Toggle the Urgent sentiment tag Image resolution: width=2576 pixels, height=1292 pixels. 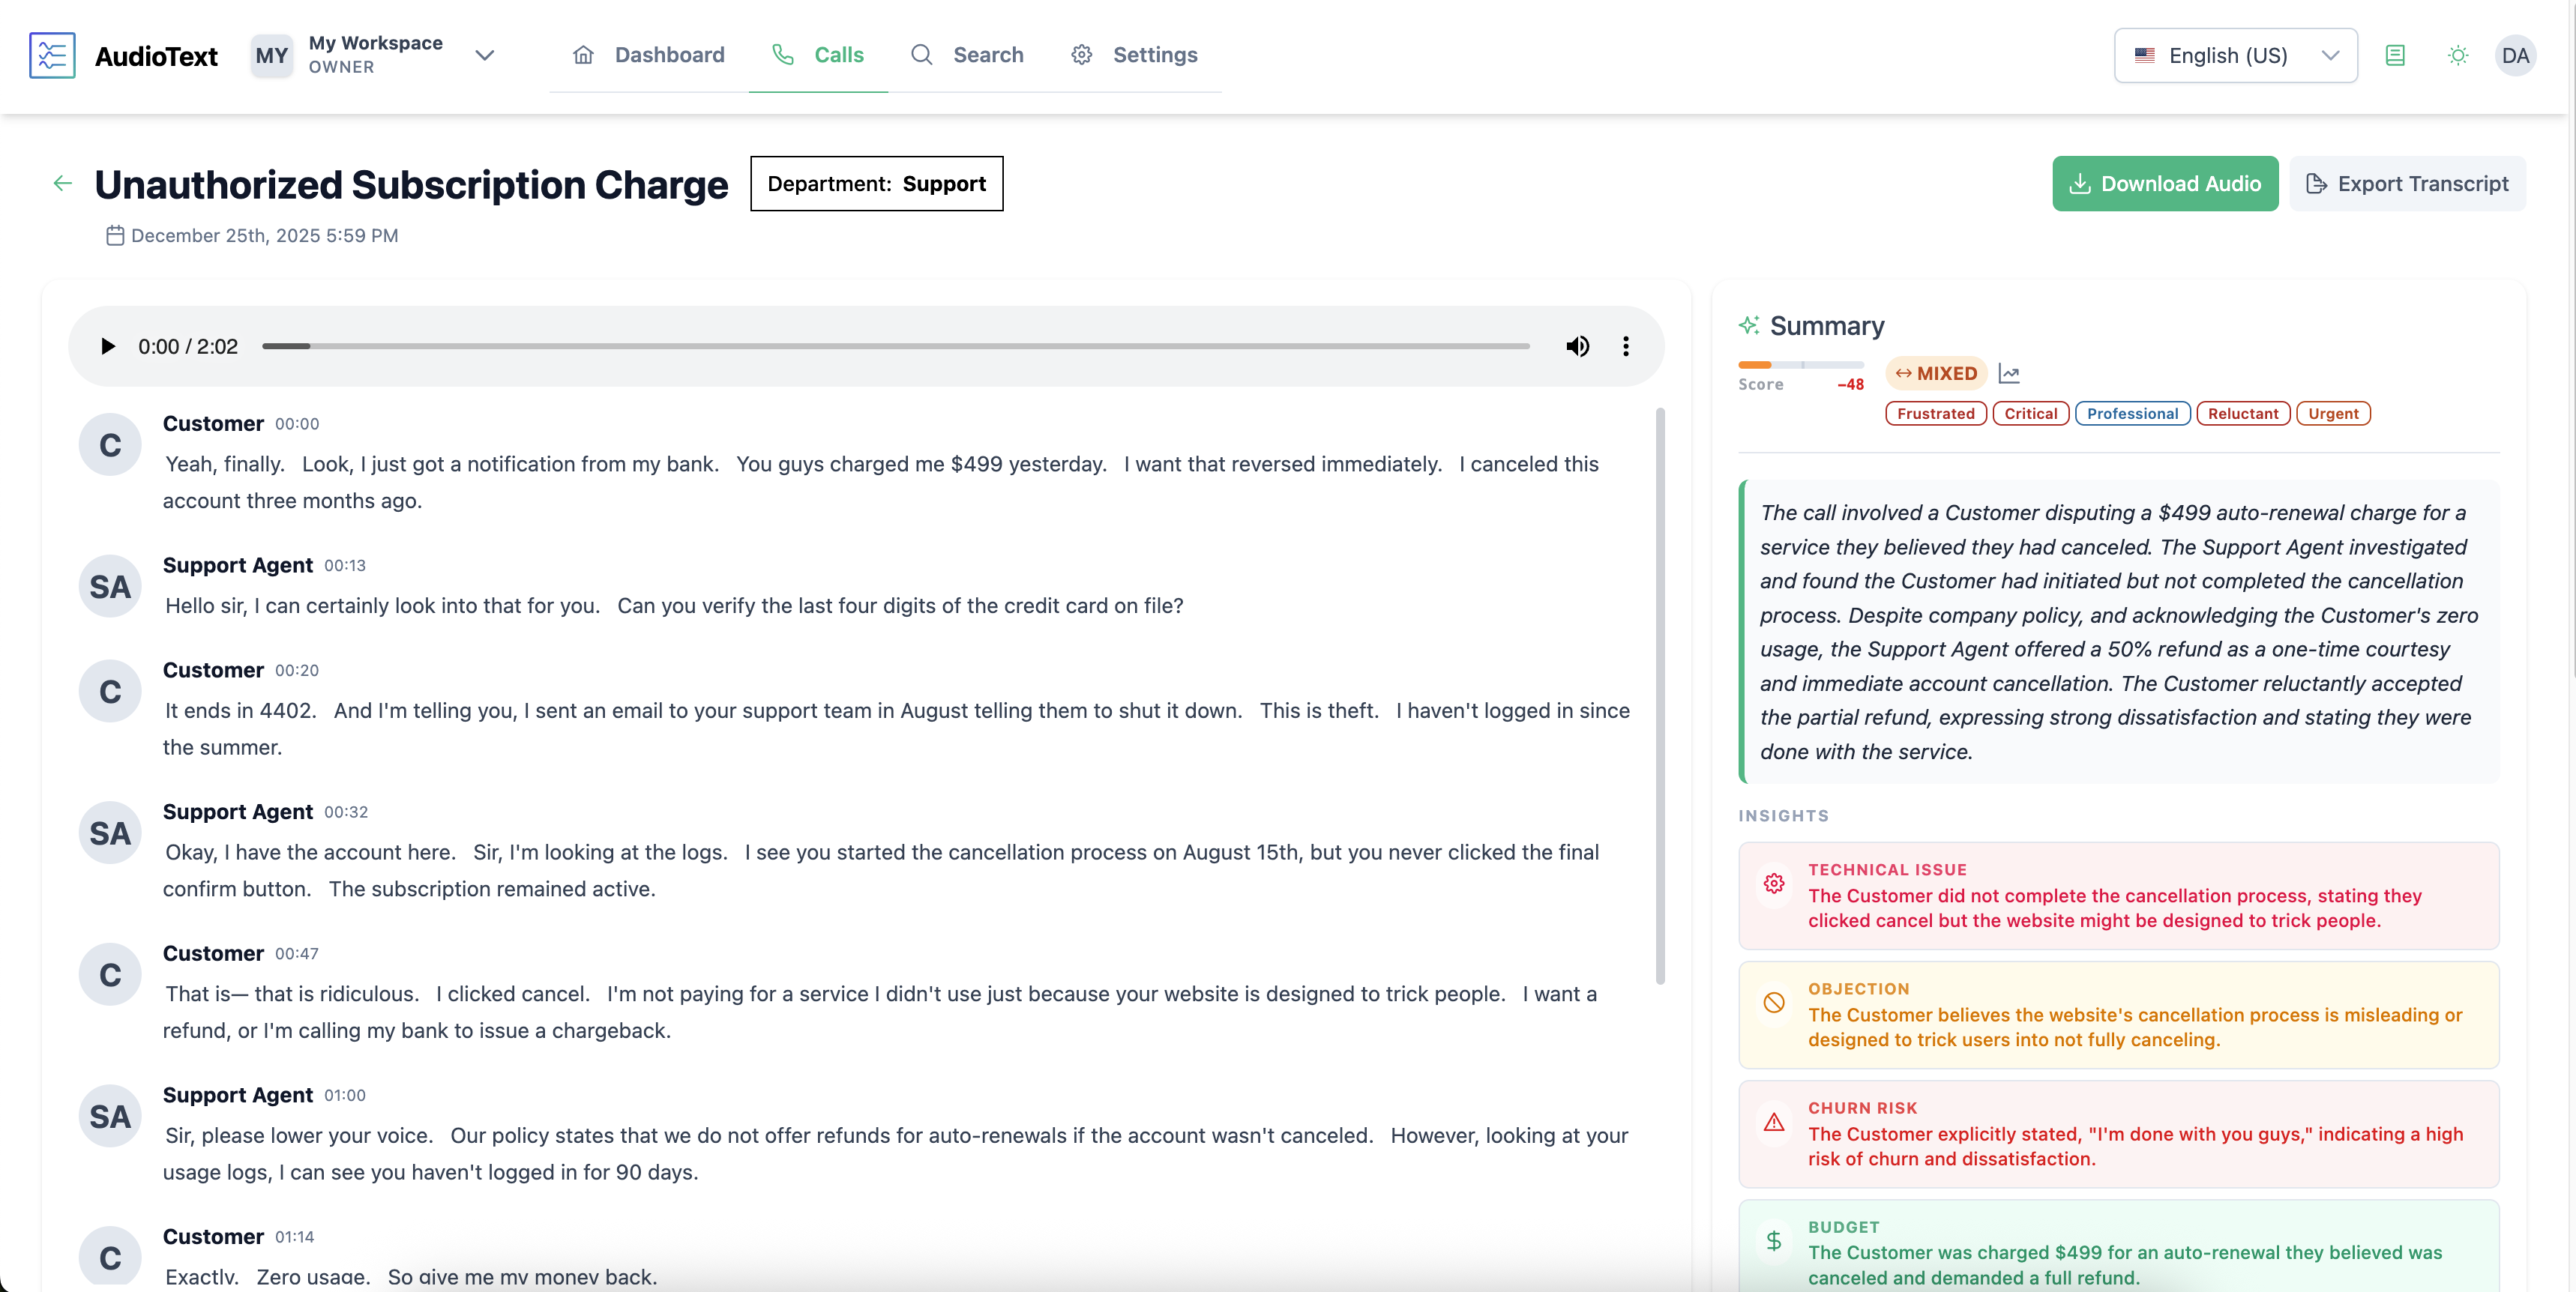click(x=2334, y=413)
